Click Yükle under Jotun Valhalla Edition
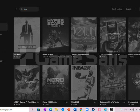140x112 pixels. [x=74, y=57]
